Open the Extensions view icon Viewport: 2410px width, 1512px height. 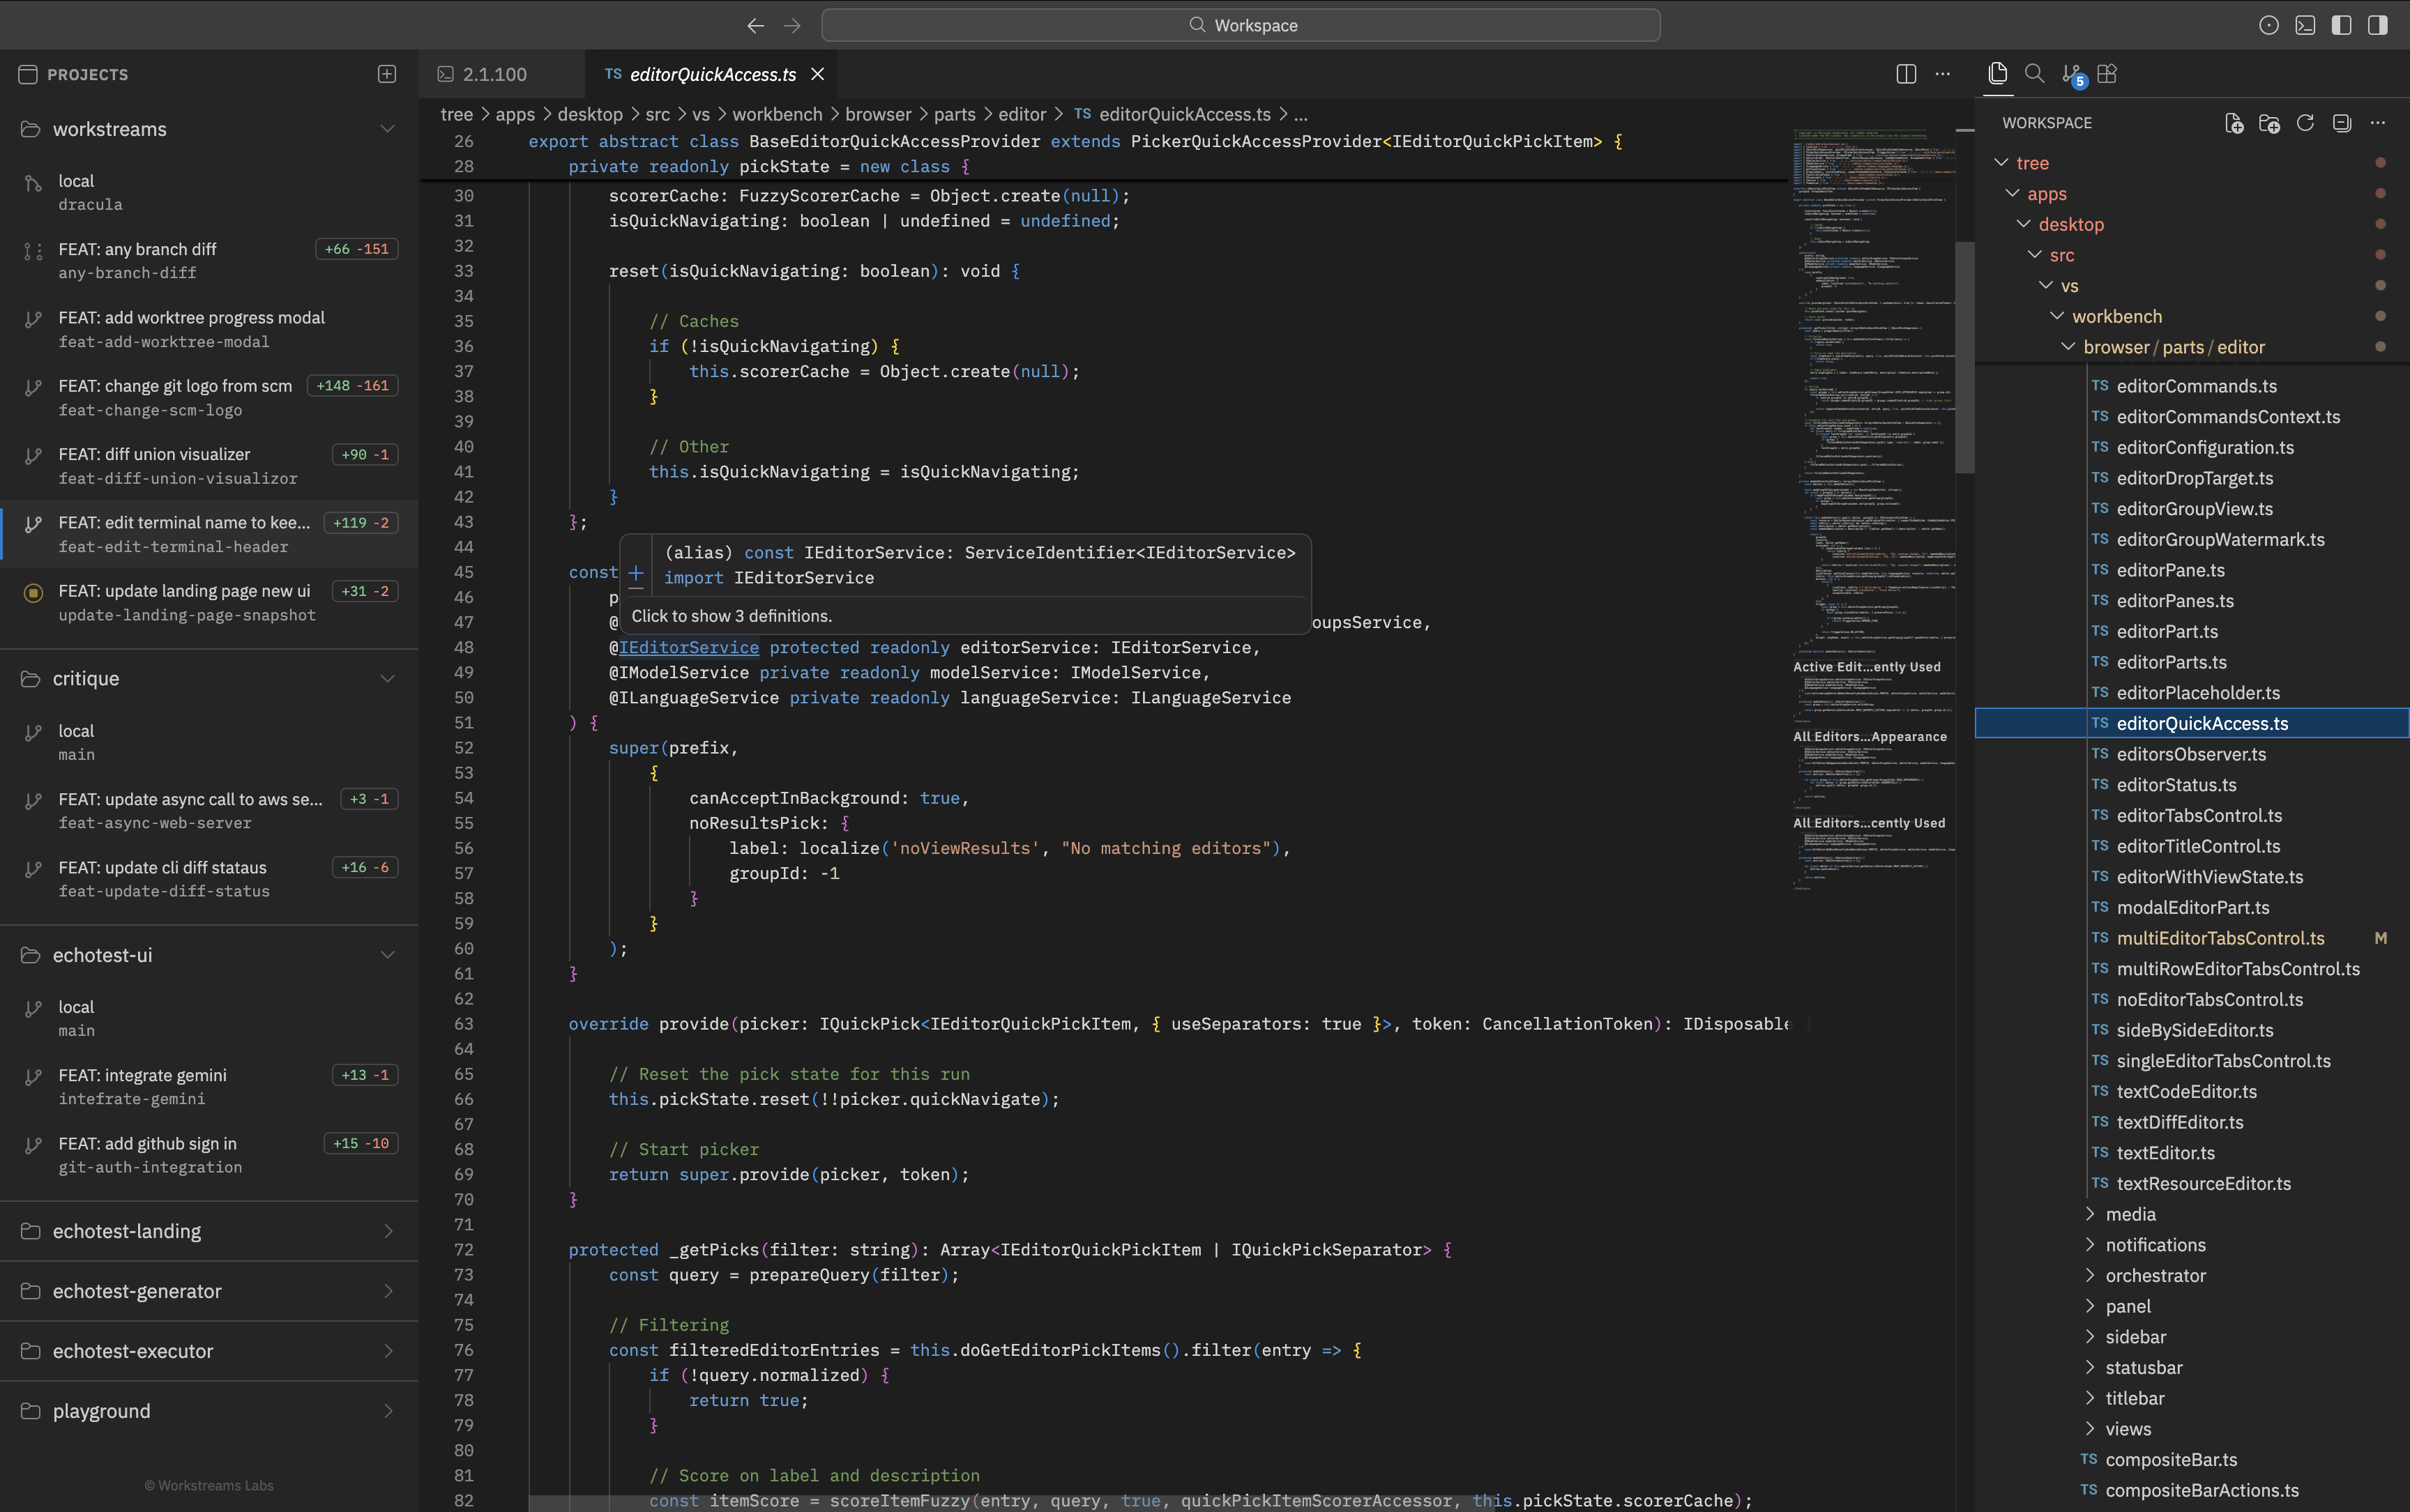(x=2108, y=73)
